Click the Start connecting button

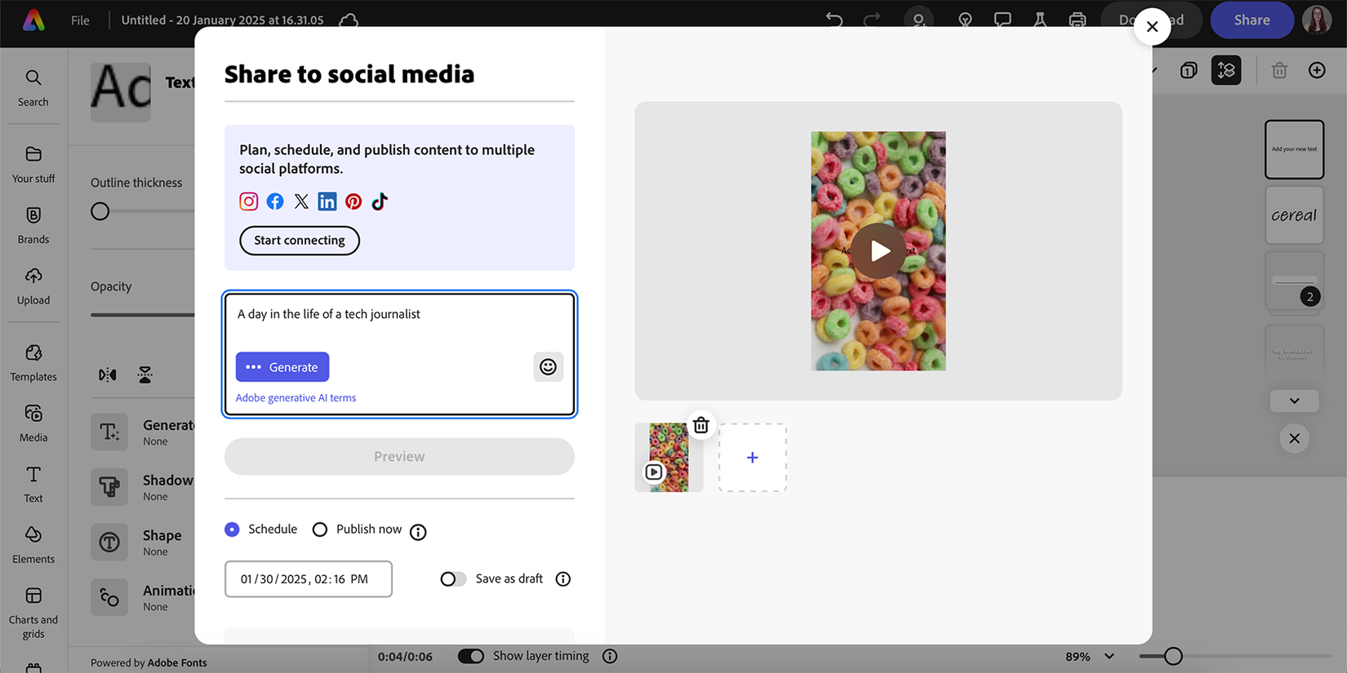click(300, 241)
